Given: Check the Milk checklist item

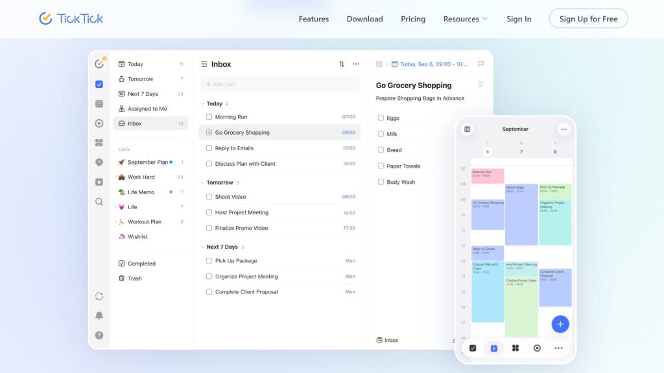Looking at the screenshot, I should tap(381, 133).
